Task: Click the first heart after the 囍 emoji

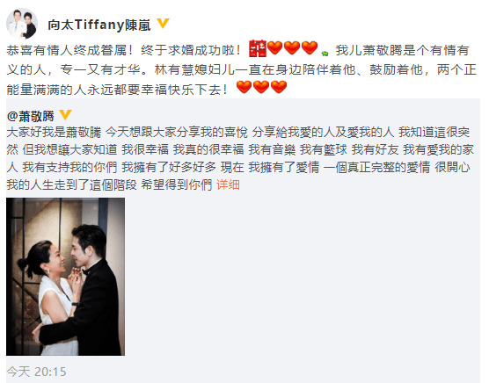Action: coord(274,48)
